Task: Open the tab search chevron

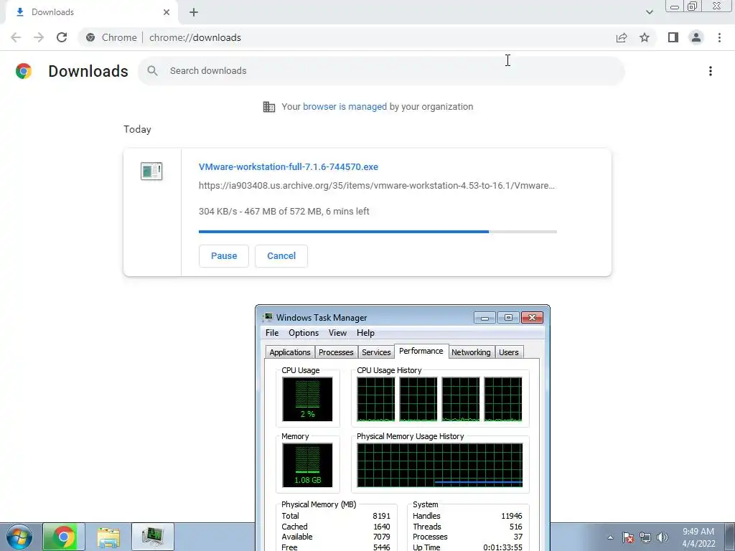Action: click(649, 12)
